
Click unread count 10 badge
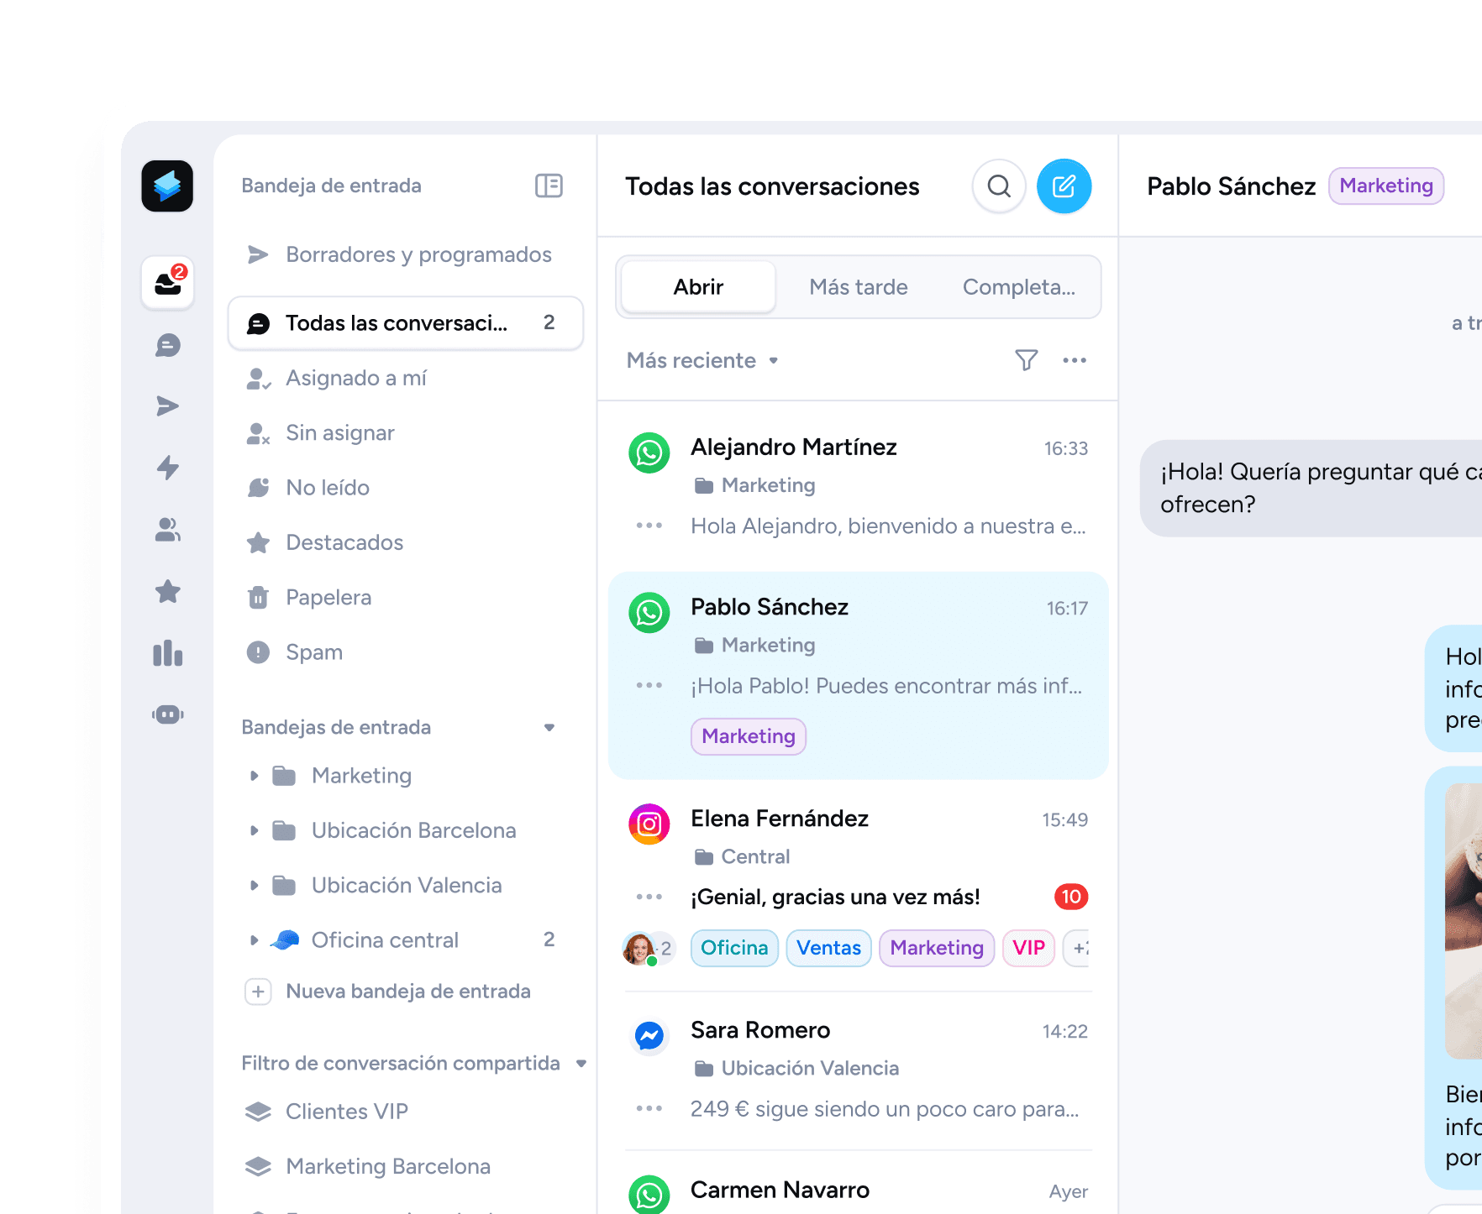(x=1071, y=897)
